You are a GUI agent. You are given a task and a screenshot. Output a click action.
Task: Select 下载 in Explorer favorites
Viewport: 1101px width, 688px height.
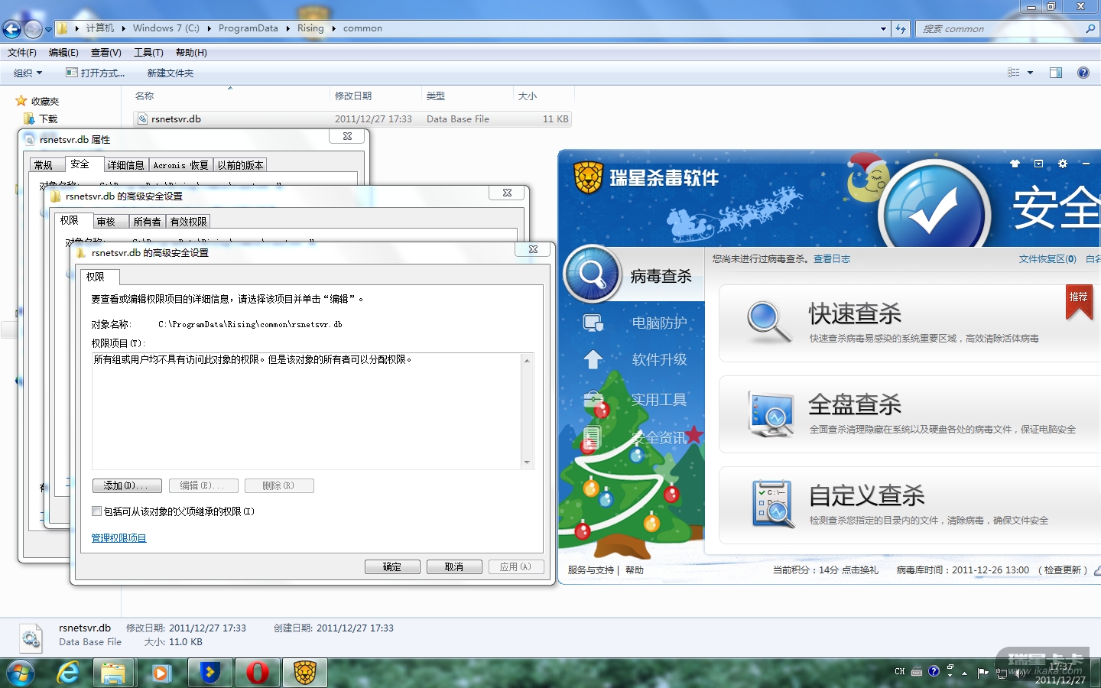point(48,119)
